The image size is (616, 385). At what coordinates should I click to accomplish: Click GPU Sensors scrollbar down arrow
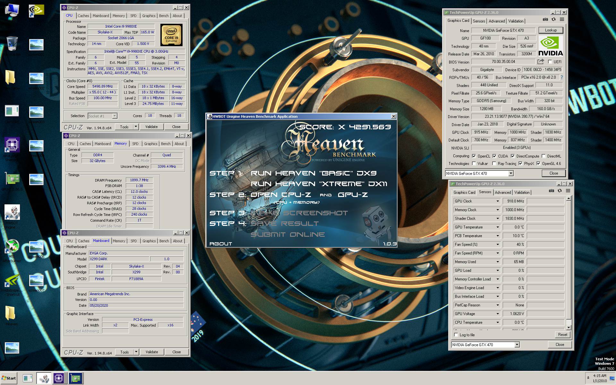(x=569, y=328)
